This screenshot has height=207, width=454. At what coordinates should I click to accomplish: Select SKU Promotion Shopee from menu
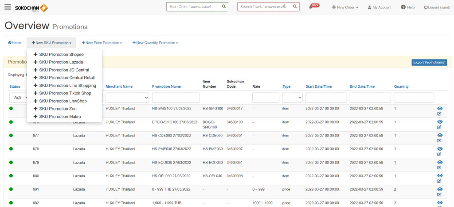[x=61, y=55]
